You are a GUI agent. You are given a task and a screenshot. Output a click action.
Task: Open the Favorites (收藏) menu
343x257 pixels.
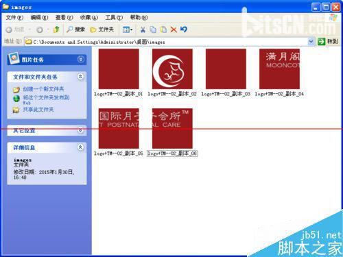point(89,17)
